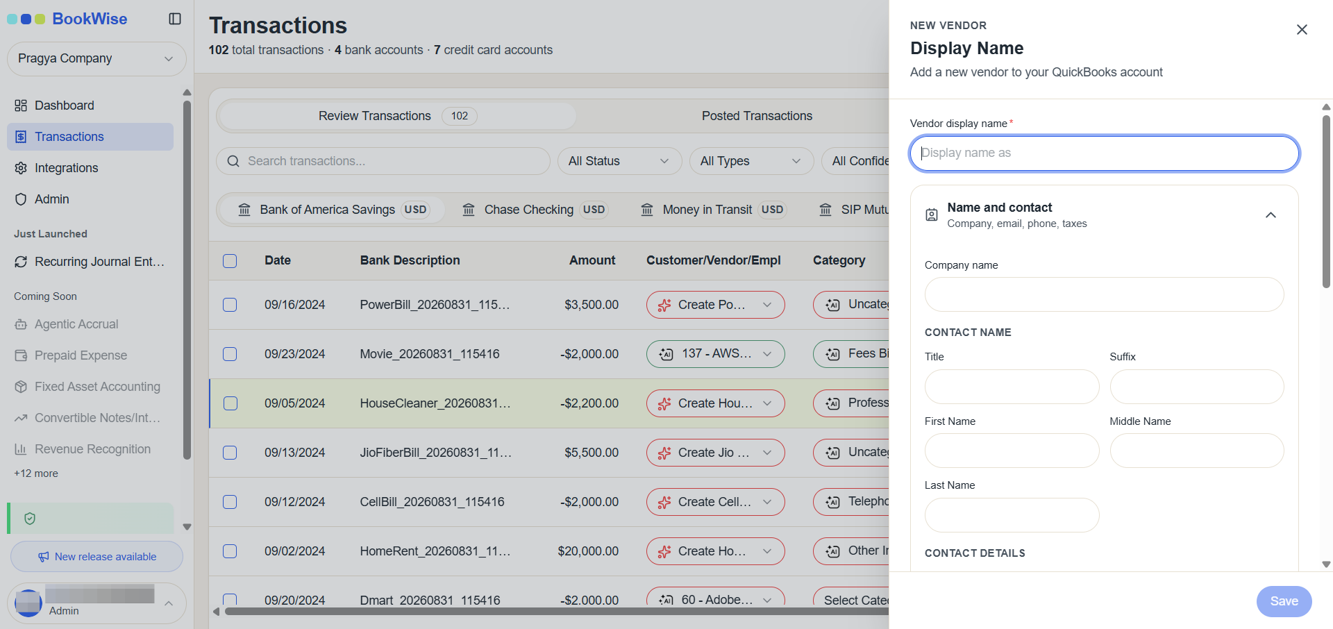Screen dimensions: 1333x629
Task: Check the JioFiberBill 09/13/2024 row checkbox
Action: pos(230,453)
